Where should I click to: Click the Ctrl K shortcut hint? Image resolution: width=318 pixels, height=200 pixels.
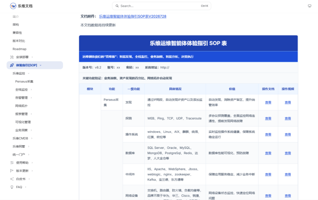pos(204,6)
